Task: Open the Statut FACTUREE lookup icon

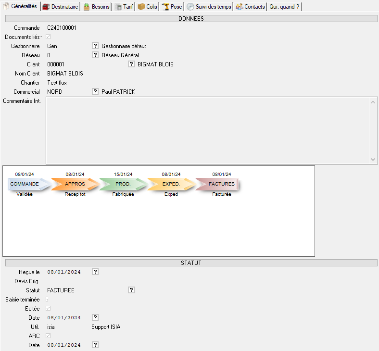Action: pyautogui.click(x=131, y=290)
